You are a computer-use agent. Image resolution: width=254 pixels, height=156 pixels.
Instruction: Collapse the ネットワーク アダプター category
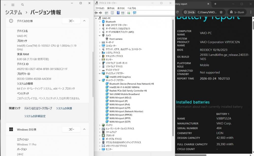pos(100,80)
